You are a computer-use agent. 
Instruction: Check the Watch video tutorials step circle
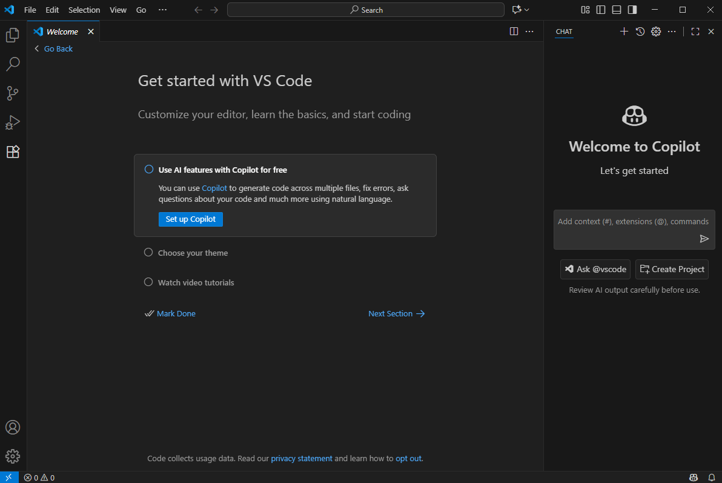148,282
